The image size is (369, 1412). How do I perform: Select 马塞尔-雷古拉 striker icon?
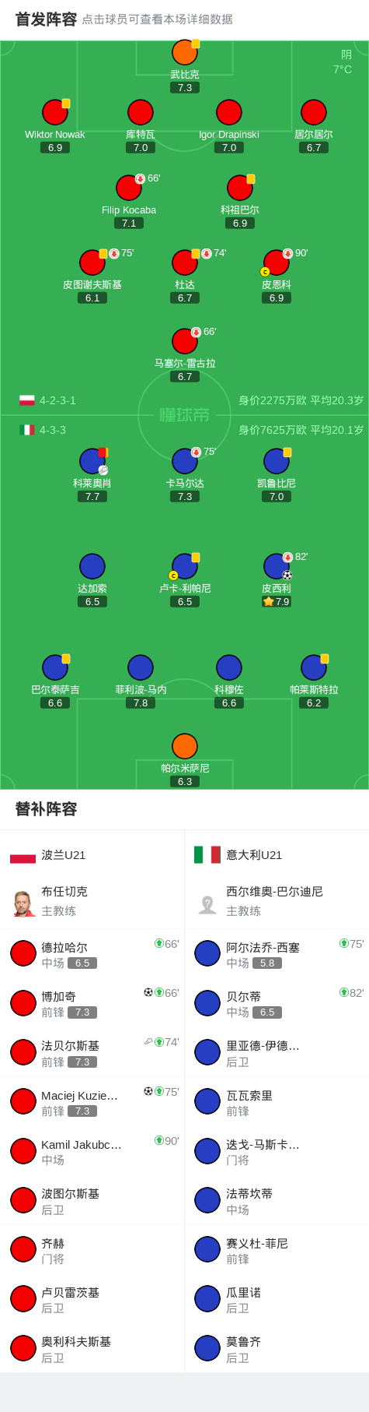click(185, 341)
